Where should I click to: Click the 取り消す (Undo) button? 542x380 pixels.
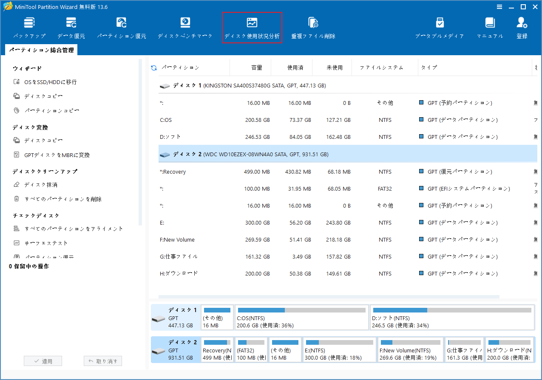102,360
